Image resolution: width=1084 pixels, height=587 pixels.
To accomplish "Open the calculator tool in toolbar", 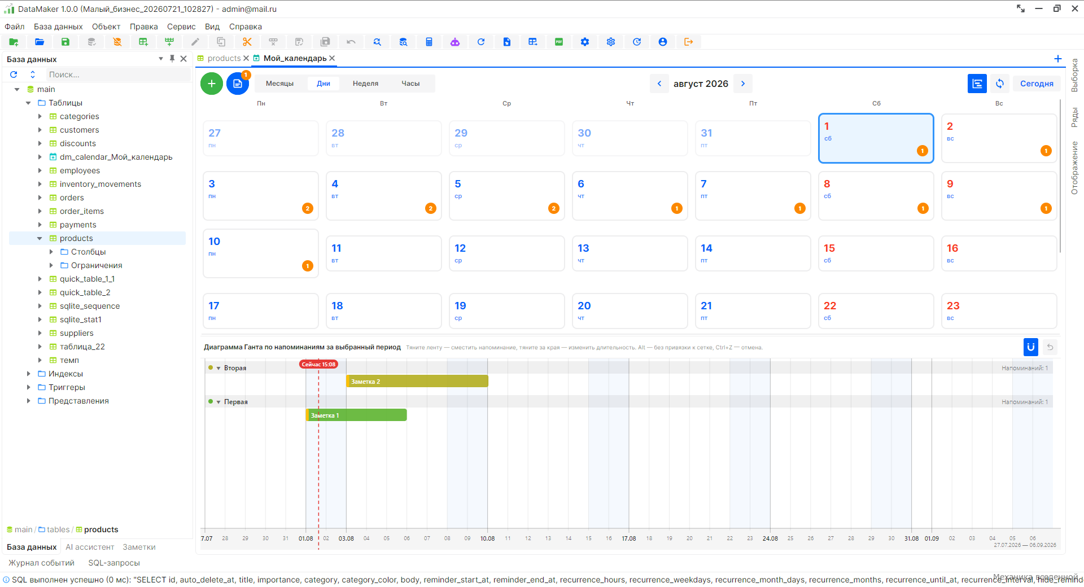I will [429, 42].
